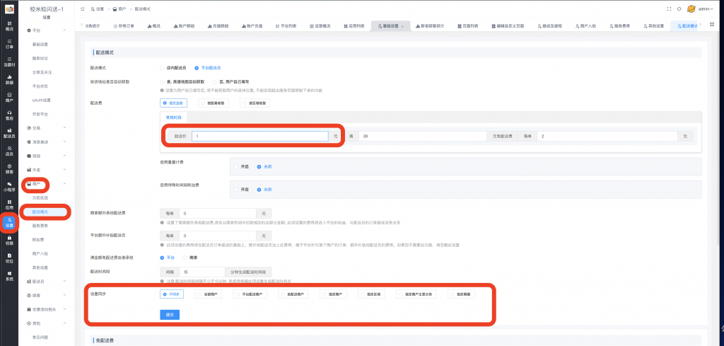Switch to the 平台列表 tab
Image resolution: width=724 pixels, height=346 pixels.
point(286,26)
